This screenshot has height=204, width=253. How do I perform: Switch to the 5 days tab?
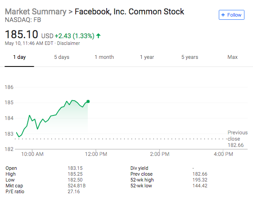pos(62,57)
